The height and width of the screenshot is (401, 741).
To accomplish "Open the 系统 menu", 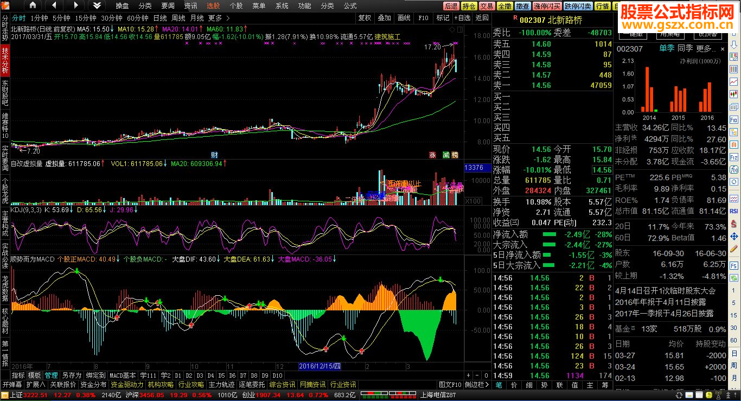I will click(x=282, y=6).
